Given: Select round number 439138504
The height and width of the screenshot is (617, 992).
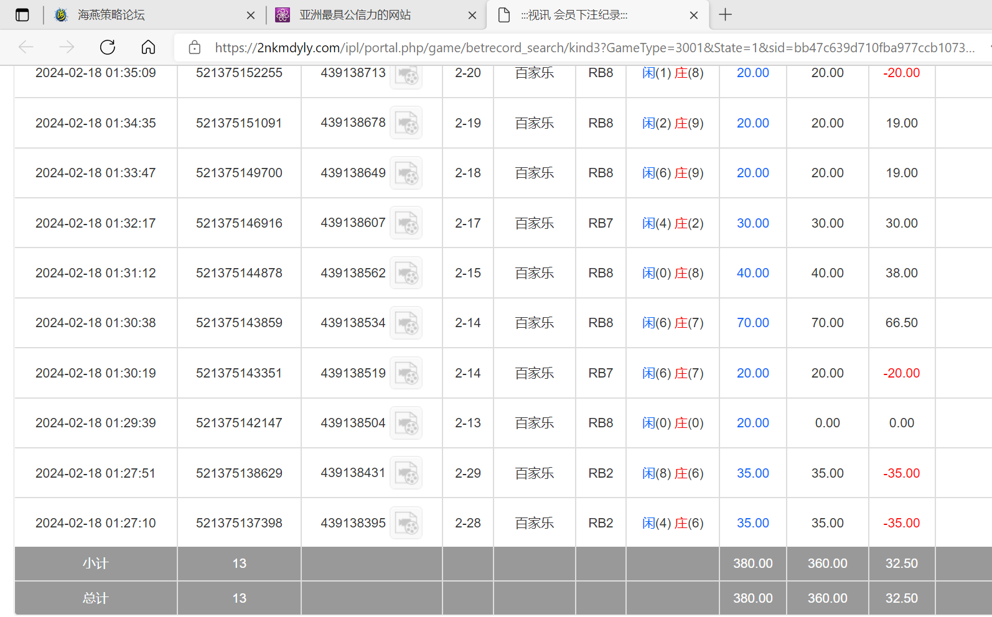Looking at the screenshot, I should tap(353, 423).
